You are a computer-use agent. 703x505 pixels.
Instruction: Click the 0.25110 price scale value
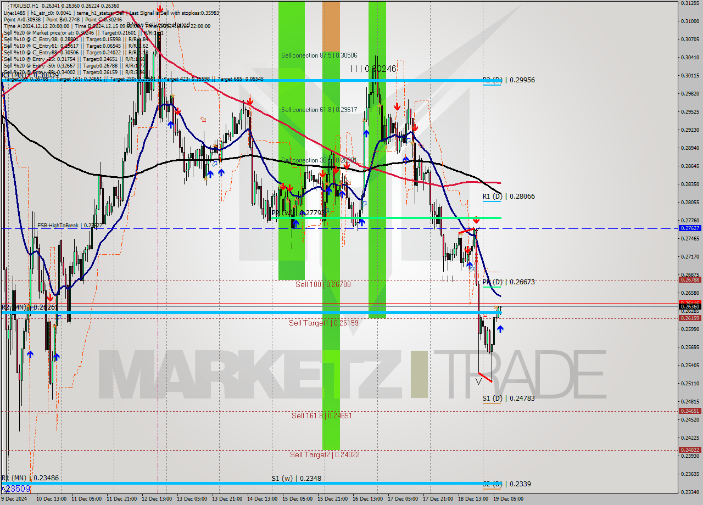coord(690,384)
